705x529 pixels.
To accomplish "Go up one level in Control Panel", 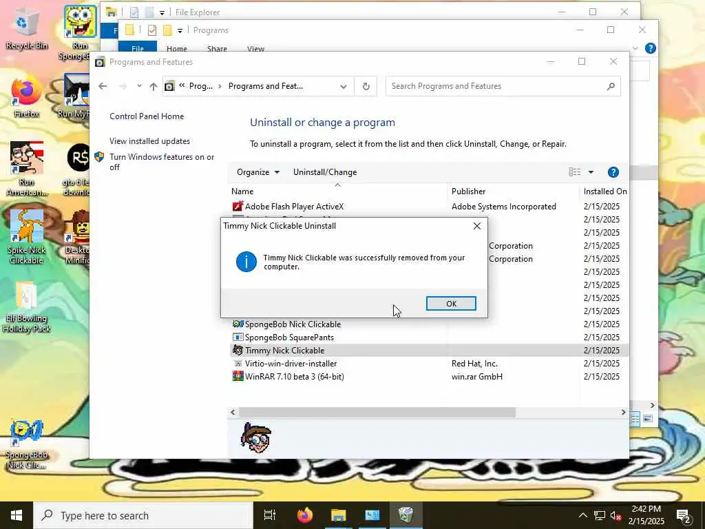I will pyautogui.click(x=154, y=86).
